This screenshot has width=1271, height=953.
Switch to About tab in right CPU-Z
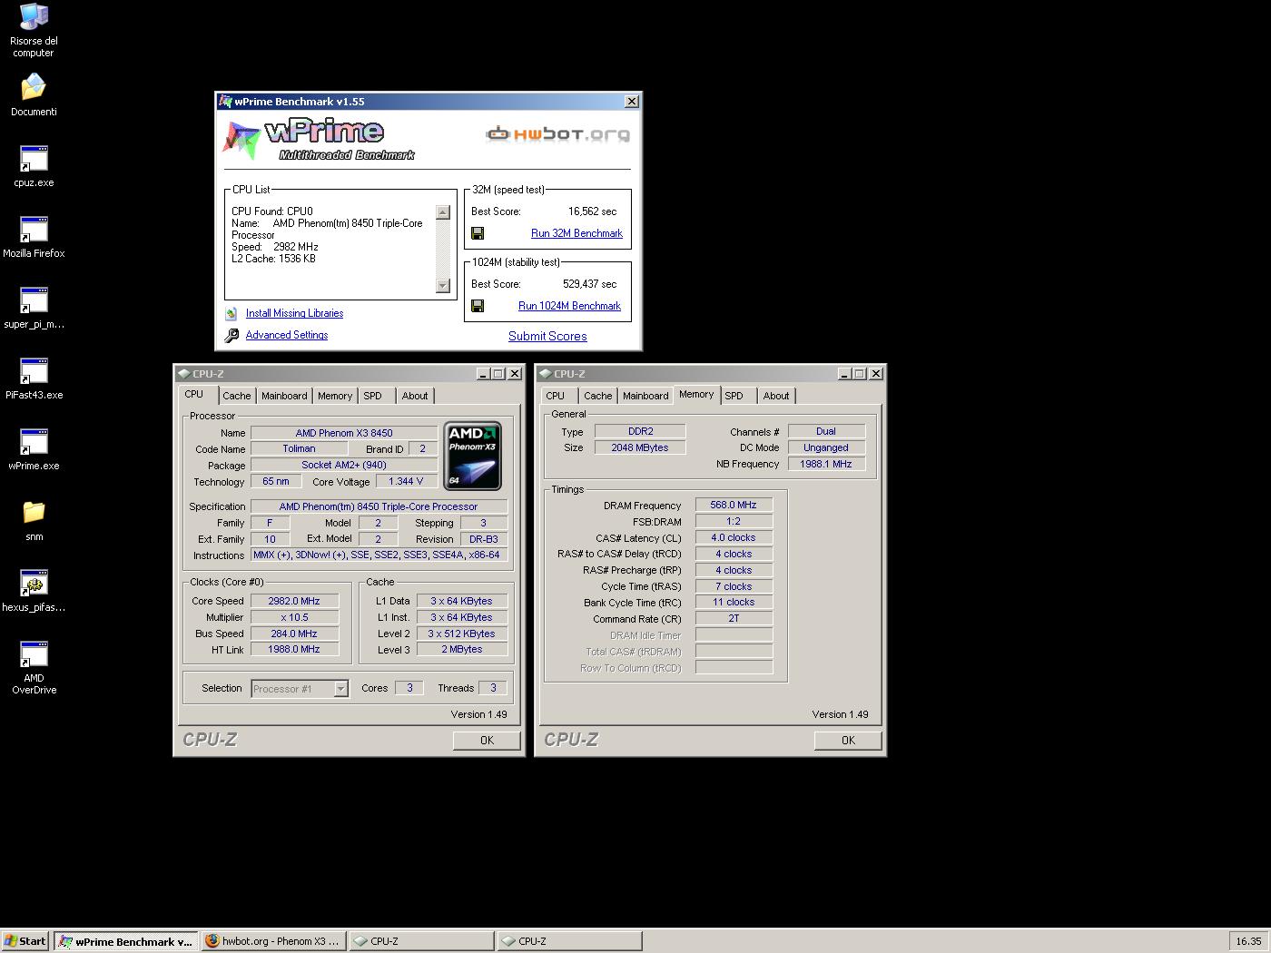776,396
